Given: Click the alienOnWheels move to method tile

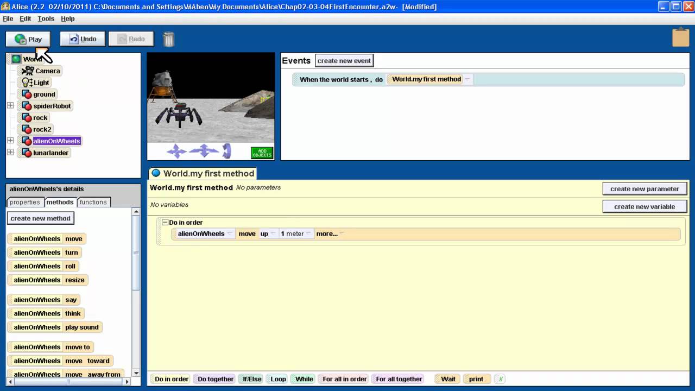Looking at the screenshot, I should [x=52, y=347].
